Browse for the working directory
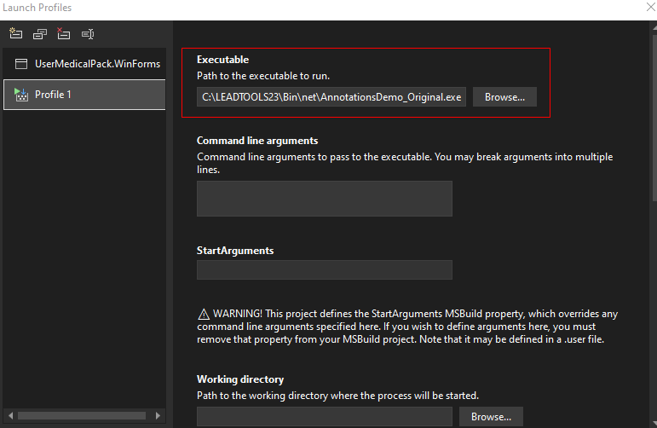This screenshot has width=657, height=428. [x=490, y=417]
